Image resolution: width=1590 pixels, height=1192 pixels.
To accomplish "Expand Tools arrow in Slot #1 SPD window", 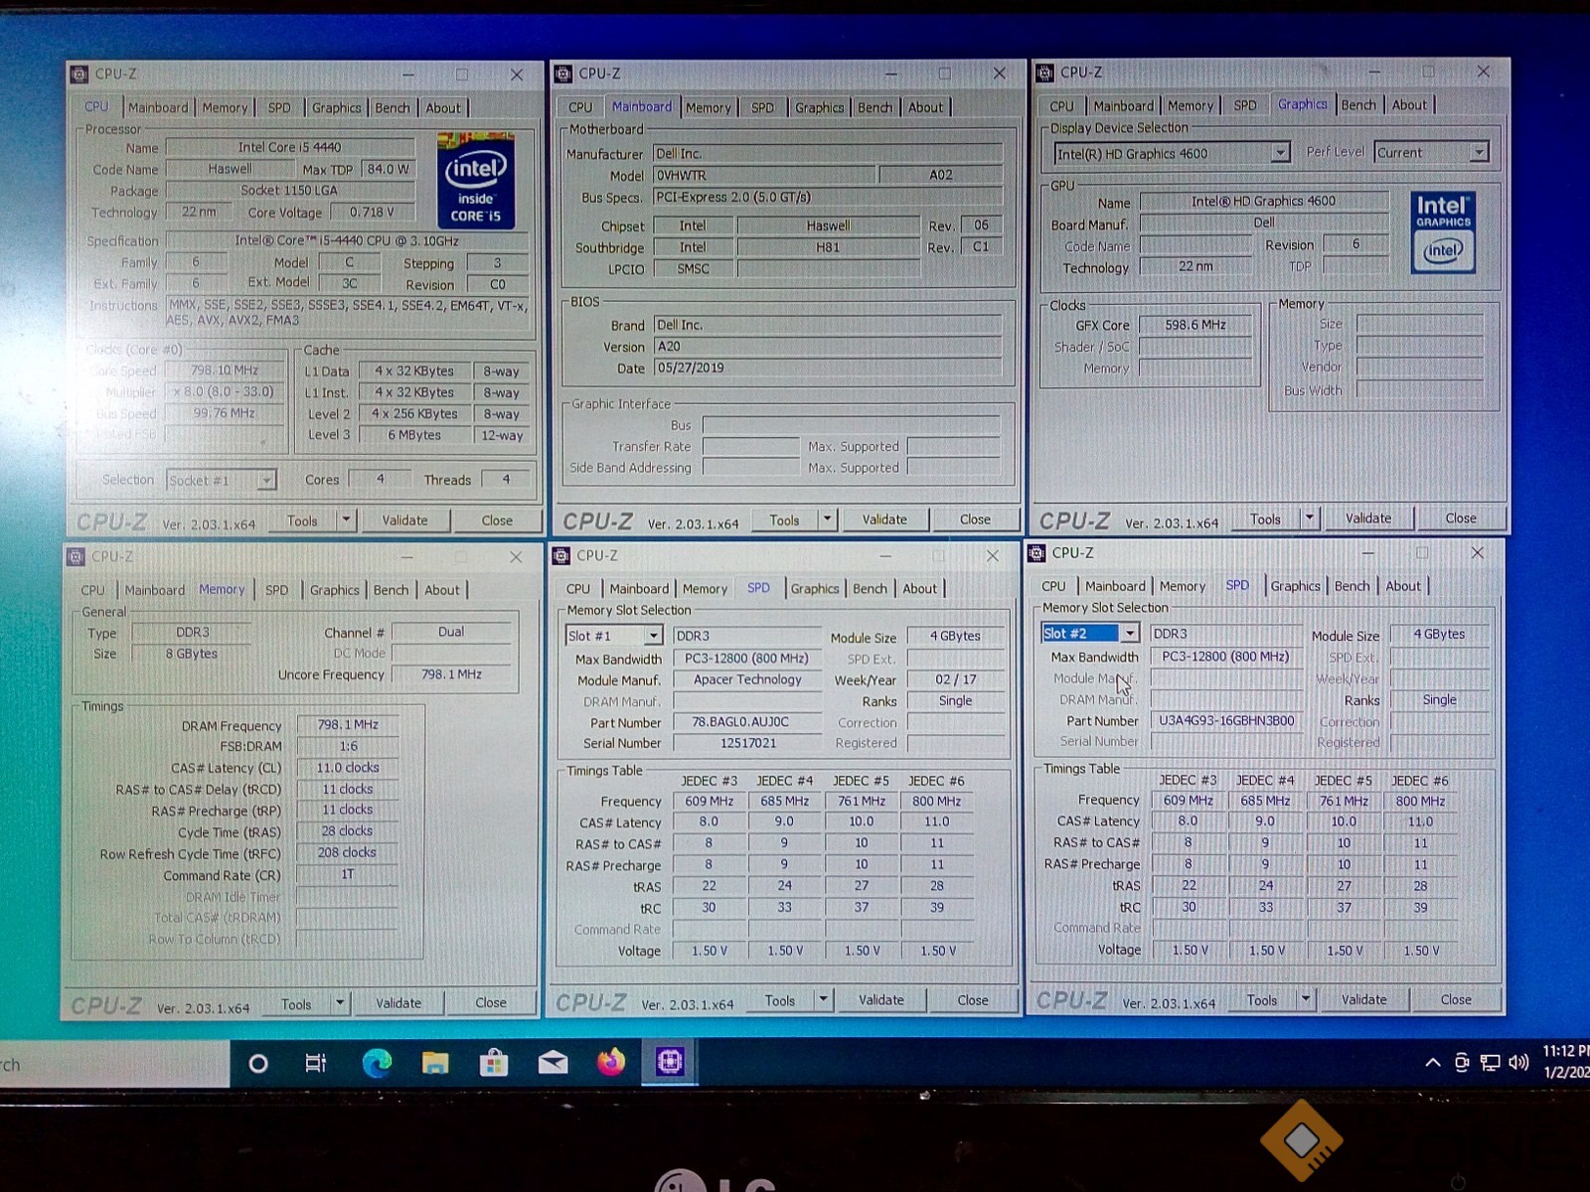I will [823, 1000].
